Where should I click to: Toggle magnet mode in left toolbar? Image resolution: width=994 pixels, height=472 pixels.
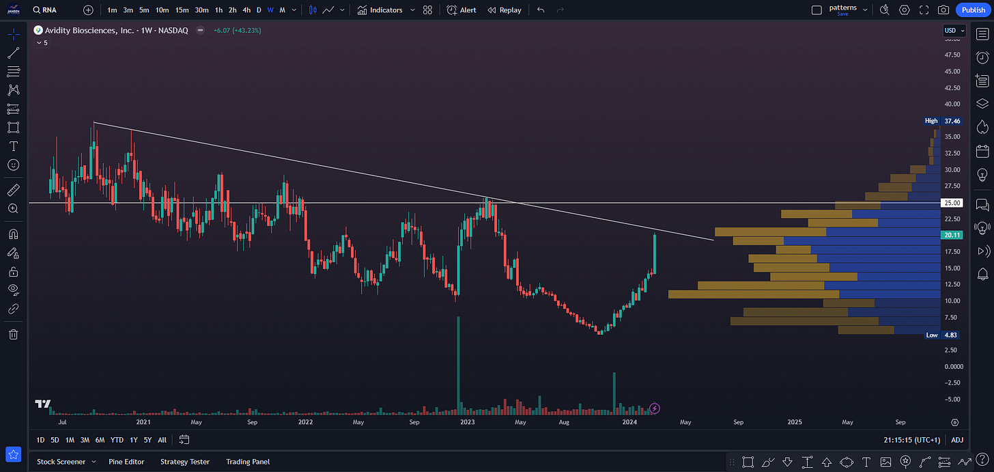(x=14, y=234)
